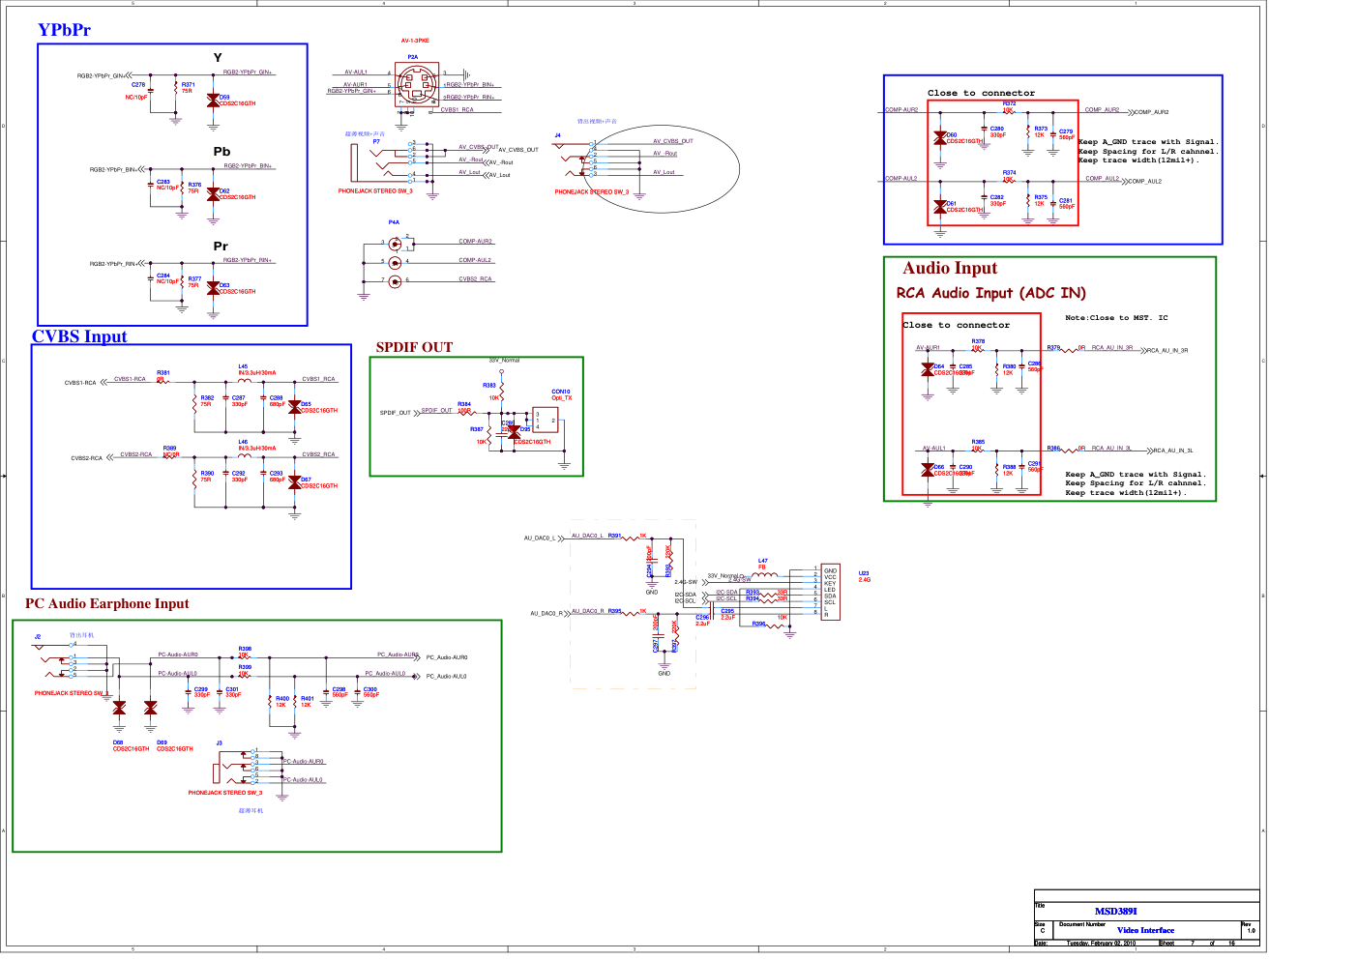Image resolution: width=1358 pixels, height=960 pixels.
Task: Click the SPDIF OUT section heading
Action: pos(414,347)
